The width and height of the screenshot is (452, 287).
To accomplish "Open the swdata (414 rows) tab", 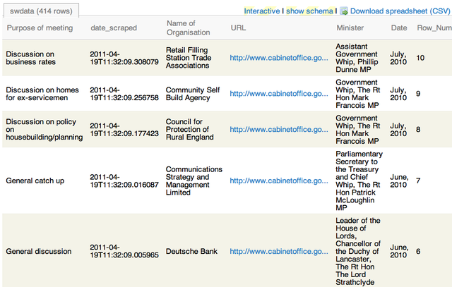I will [41, 11].
